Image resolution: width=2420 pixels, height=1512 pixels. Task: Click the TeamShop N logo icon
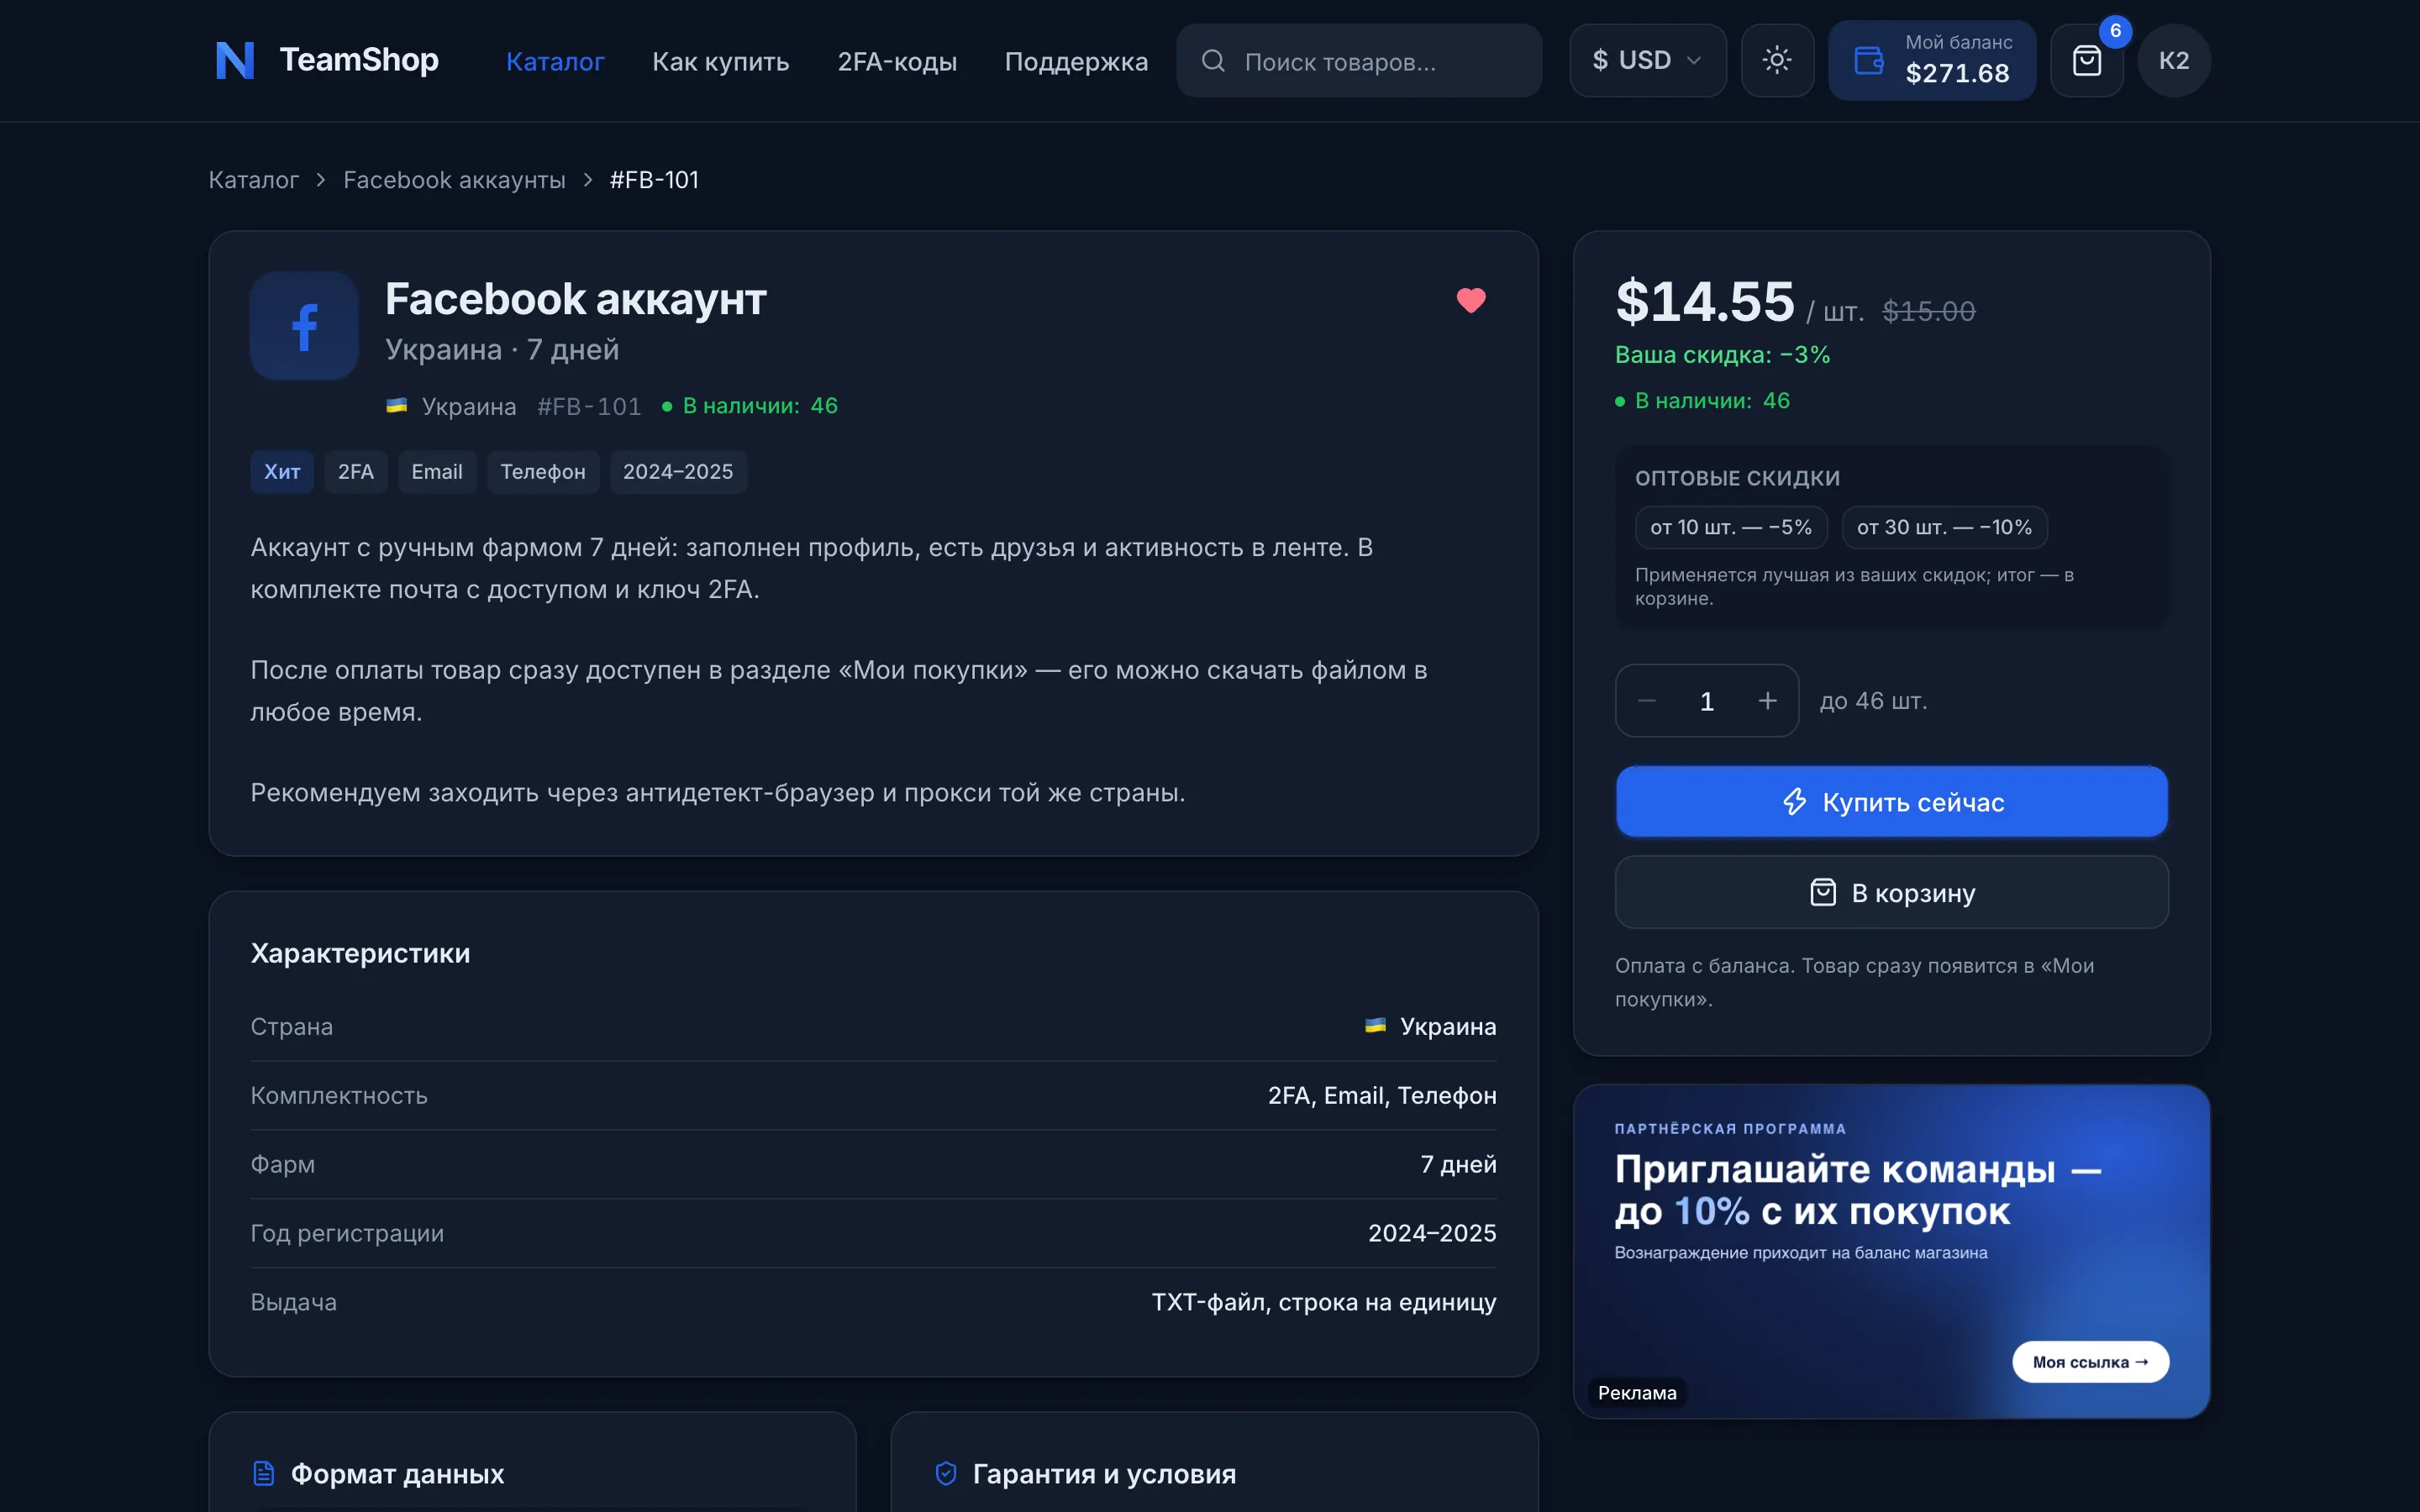[235, 60]
